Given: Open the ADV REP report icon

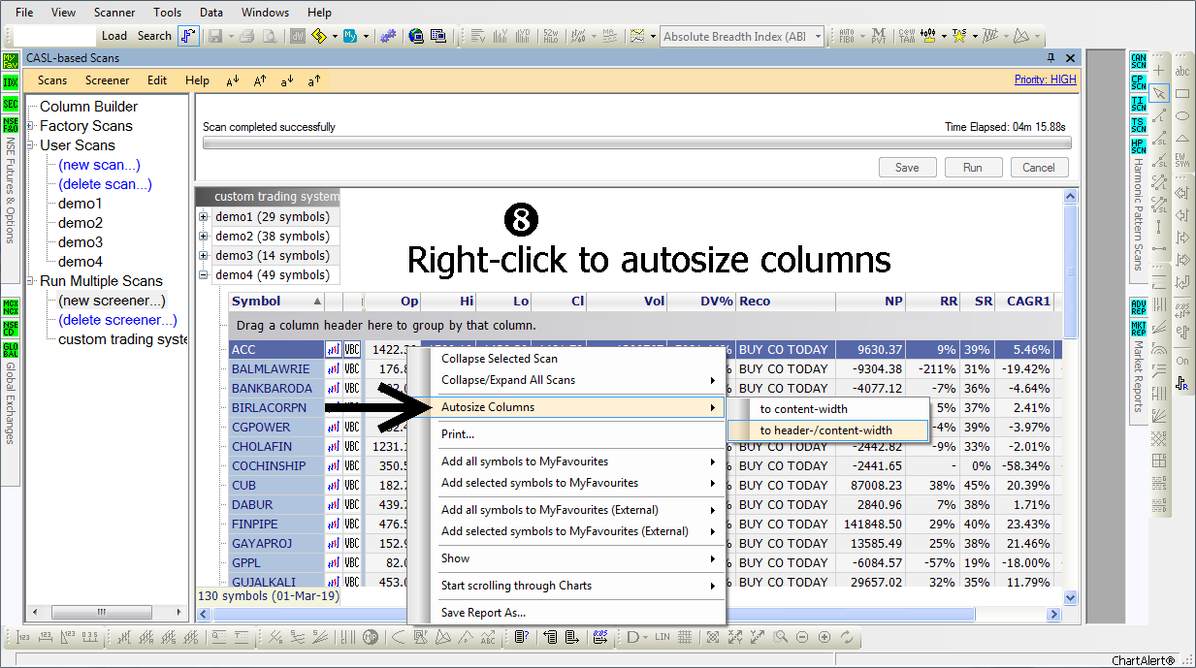Looking at the screenshot, I should click(x=1138, y=306).
